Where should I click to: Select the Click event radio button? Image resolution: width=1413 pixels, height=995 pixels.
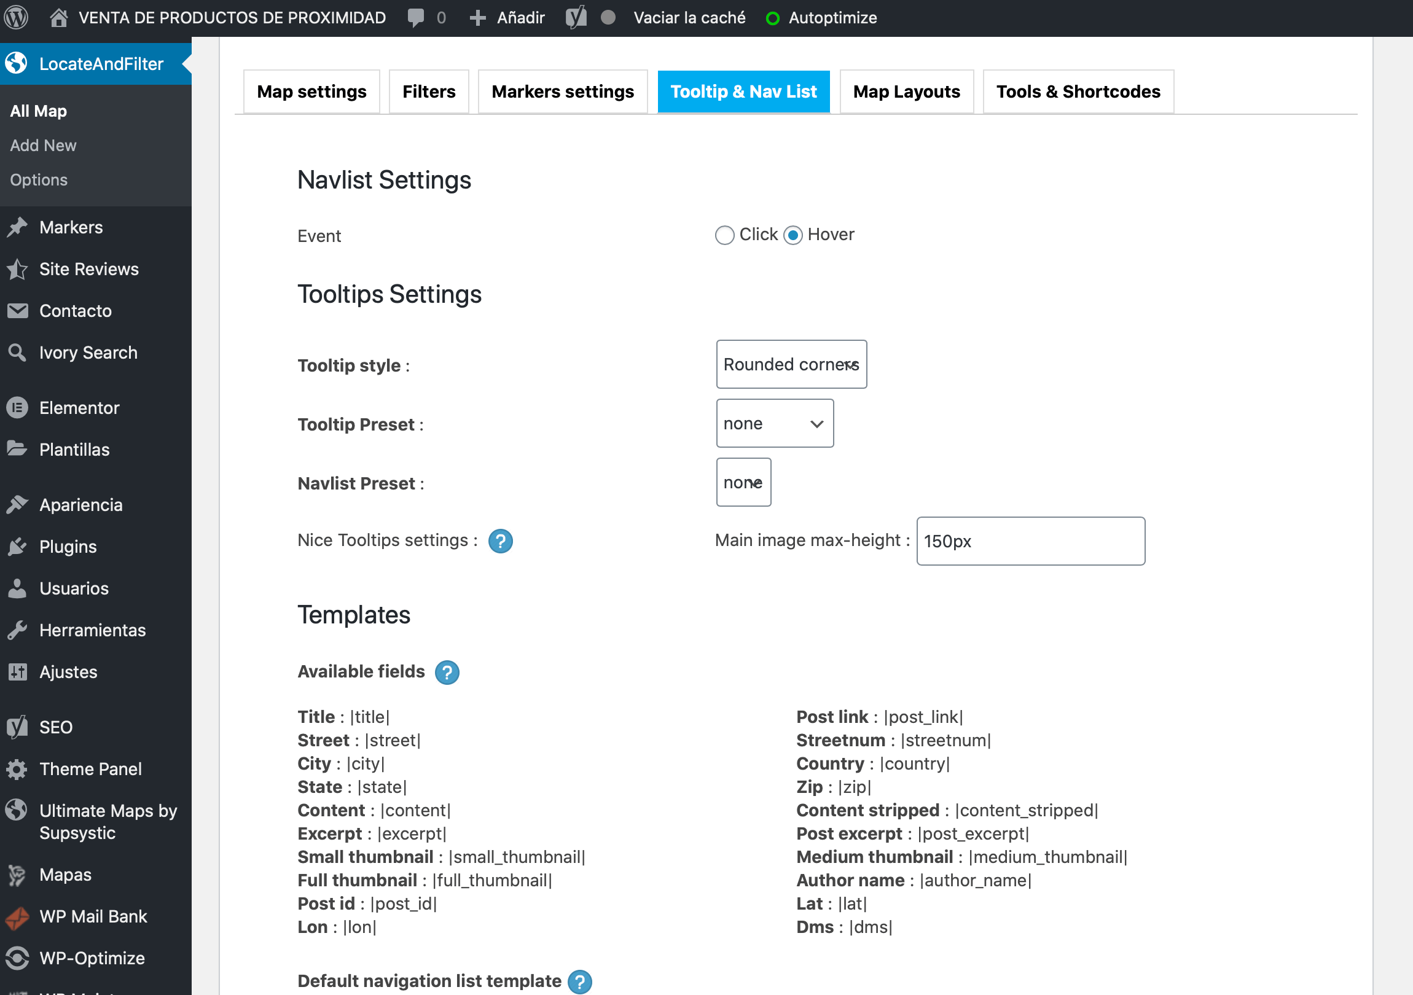coord(724,235)
